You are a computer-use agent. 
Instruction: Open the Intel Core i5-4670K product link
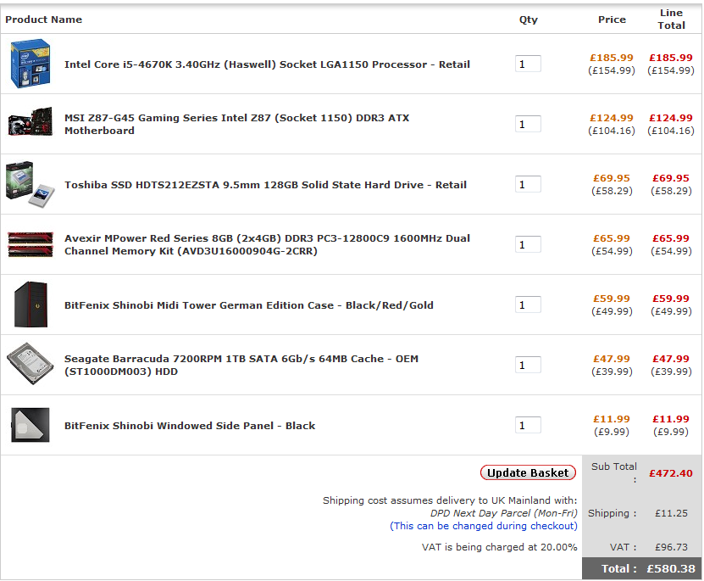(x=267, y=64)
